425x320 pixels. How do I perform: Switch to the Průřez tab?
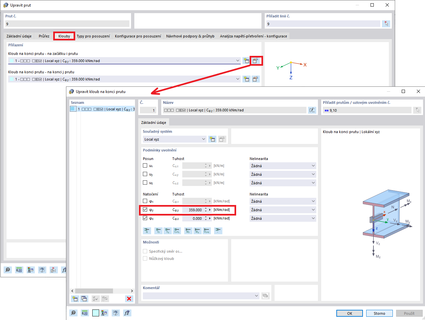pyautogui.click(x=44, y=36)
